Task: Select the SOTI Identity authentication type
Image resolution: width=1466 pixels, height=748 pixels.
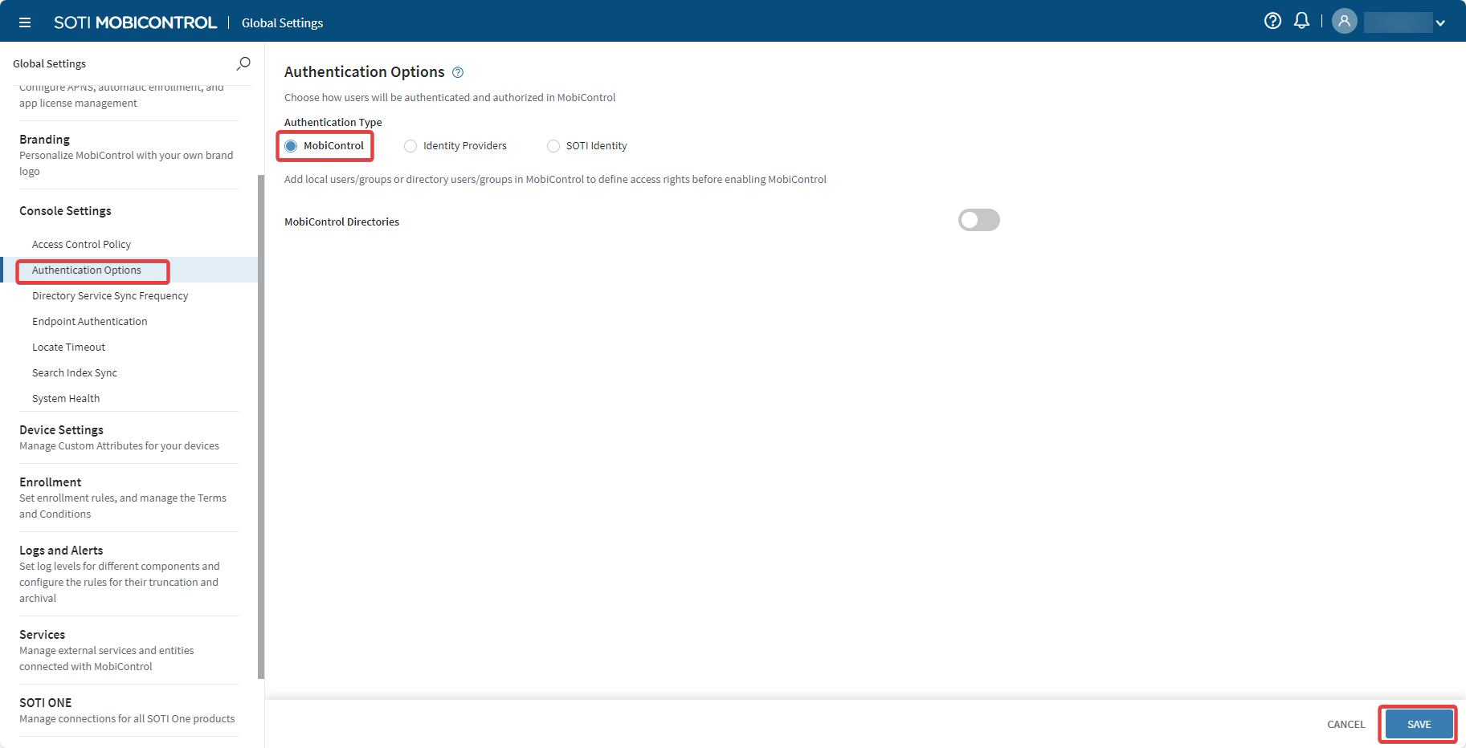Action: [553, 145]
